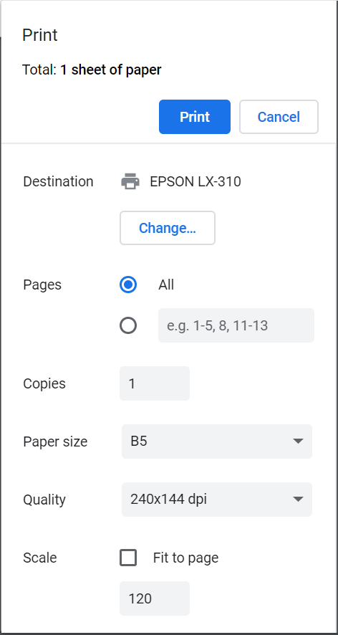Open the Quality 240x144 dpi dropdown

(x=217, y=500)
